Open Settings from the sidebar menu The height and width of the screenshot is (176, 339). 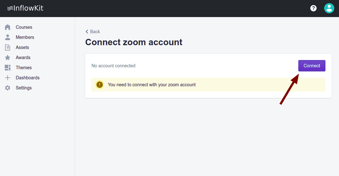coord(24,88)
